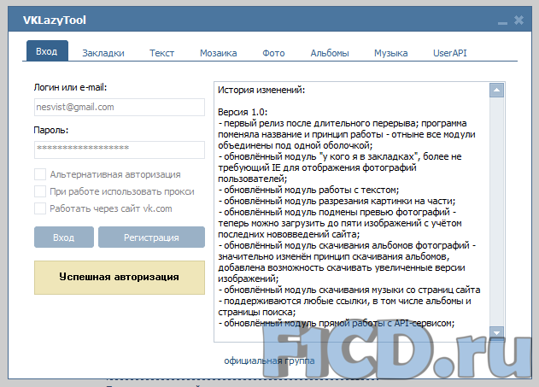Click the VKLazyTool title text
539x387 pixels.
coord(55,21)
